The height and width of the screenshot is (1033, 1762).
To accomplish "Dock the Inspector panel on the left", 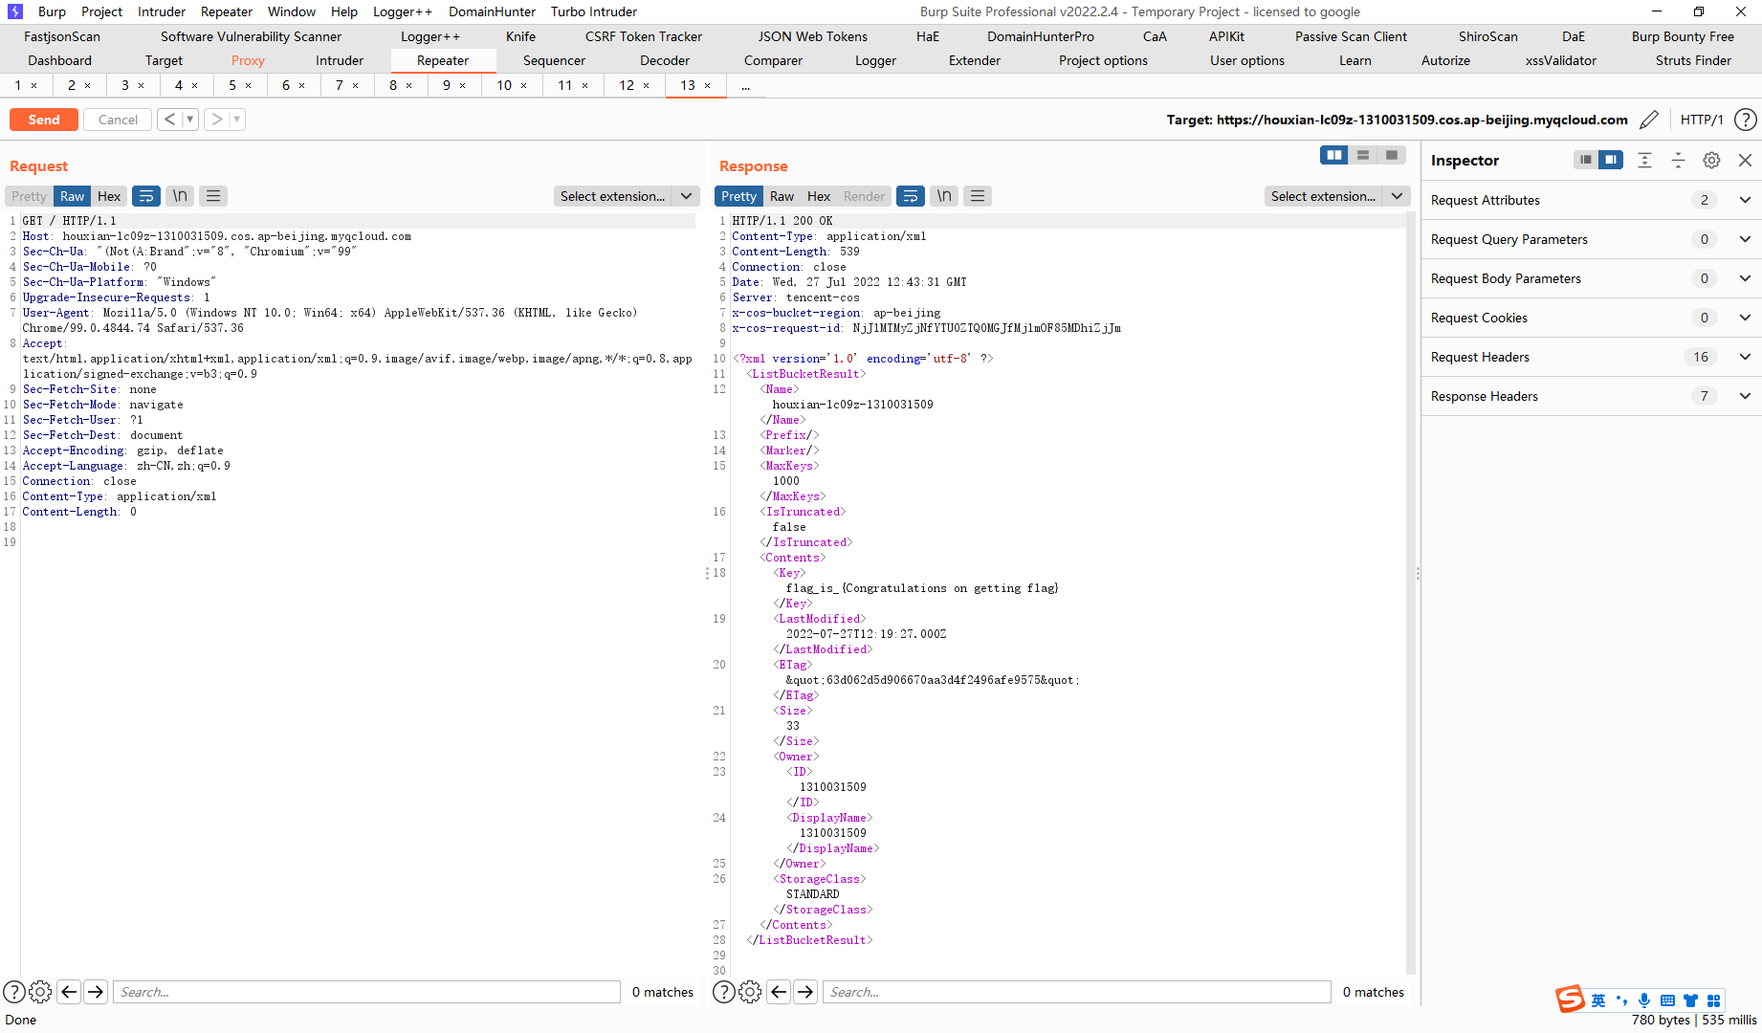I will [x=1586, y=160].
